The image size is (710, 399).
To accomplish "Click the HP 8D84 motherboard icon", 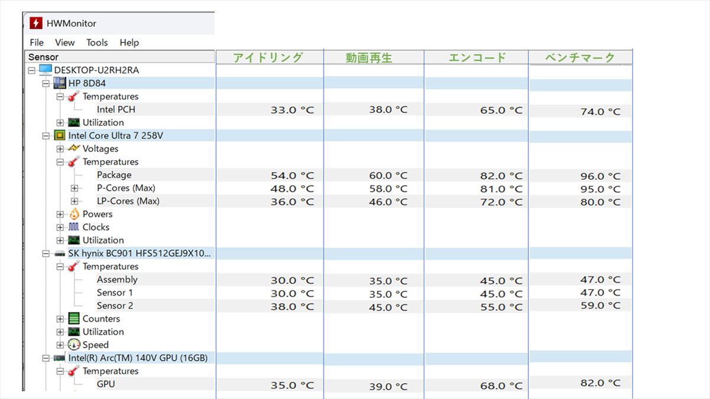I will pos(60,83).
